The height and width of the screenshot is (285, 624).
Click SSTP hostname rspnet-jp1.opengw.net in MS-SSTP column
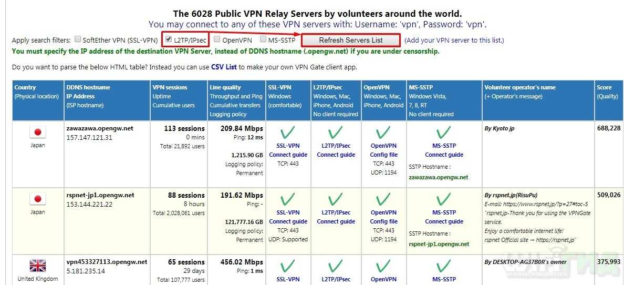coord(439,244)
